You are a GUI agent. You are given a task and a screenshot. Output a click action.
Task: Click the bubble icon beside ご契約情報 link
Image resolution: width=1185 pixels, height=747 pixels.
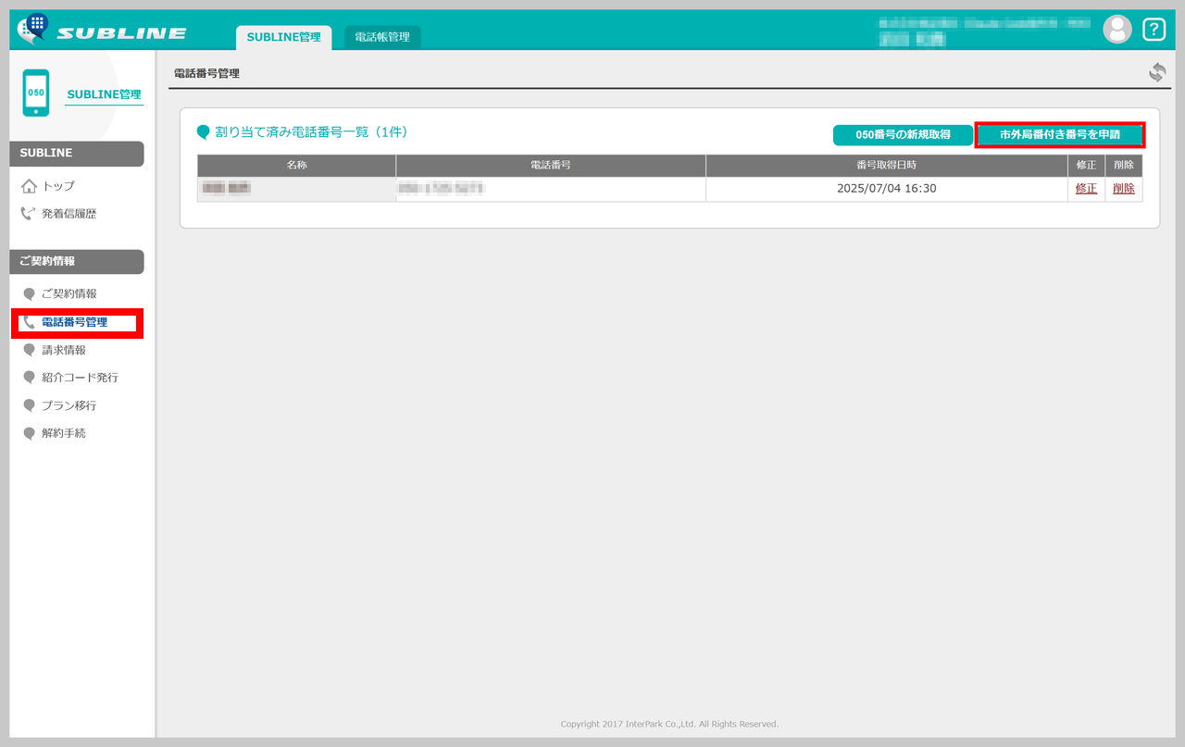(29, 294)
